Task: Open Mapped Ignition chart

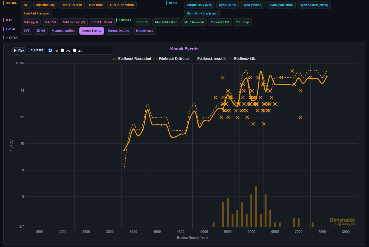Action: pyautogui.click(x=64, y=31)
